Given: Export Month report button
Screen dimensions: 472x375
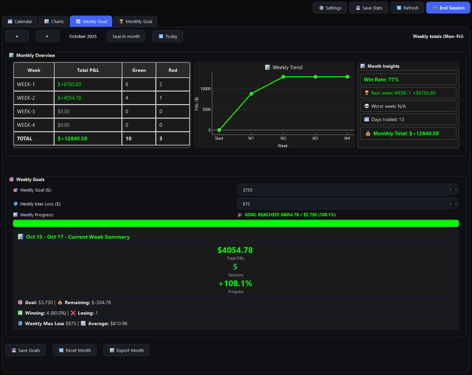Looking at the screenshot, I should [x=126, y=350].
